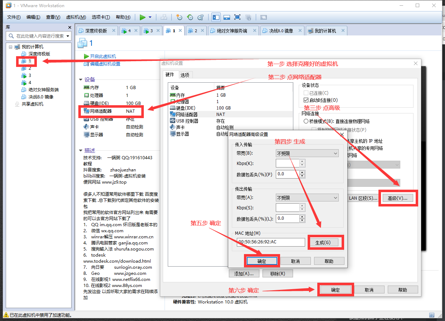Open outgoing 带宽(A) dropdown
445x321 pixels.
[307, 198]
